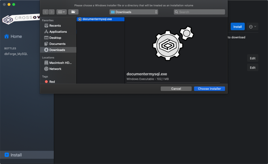Click the green window zoom button
Viewport: 268px width, 164px height.
point(14,4)
